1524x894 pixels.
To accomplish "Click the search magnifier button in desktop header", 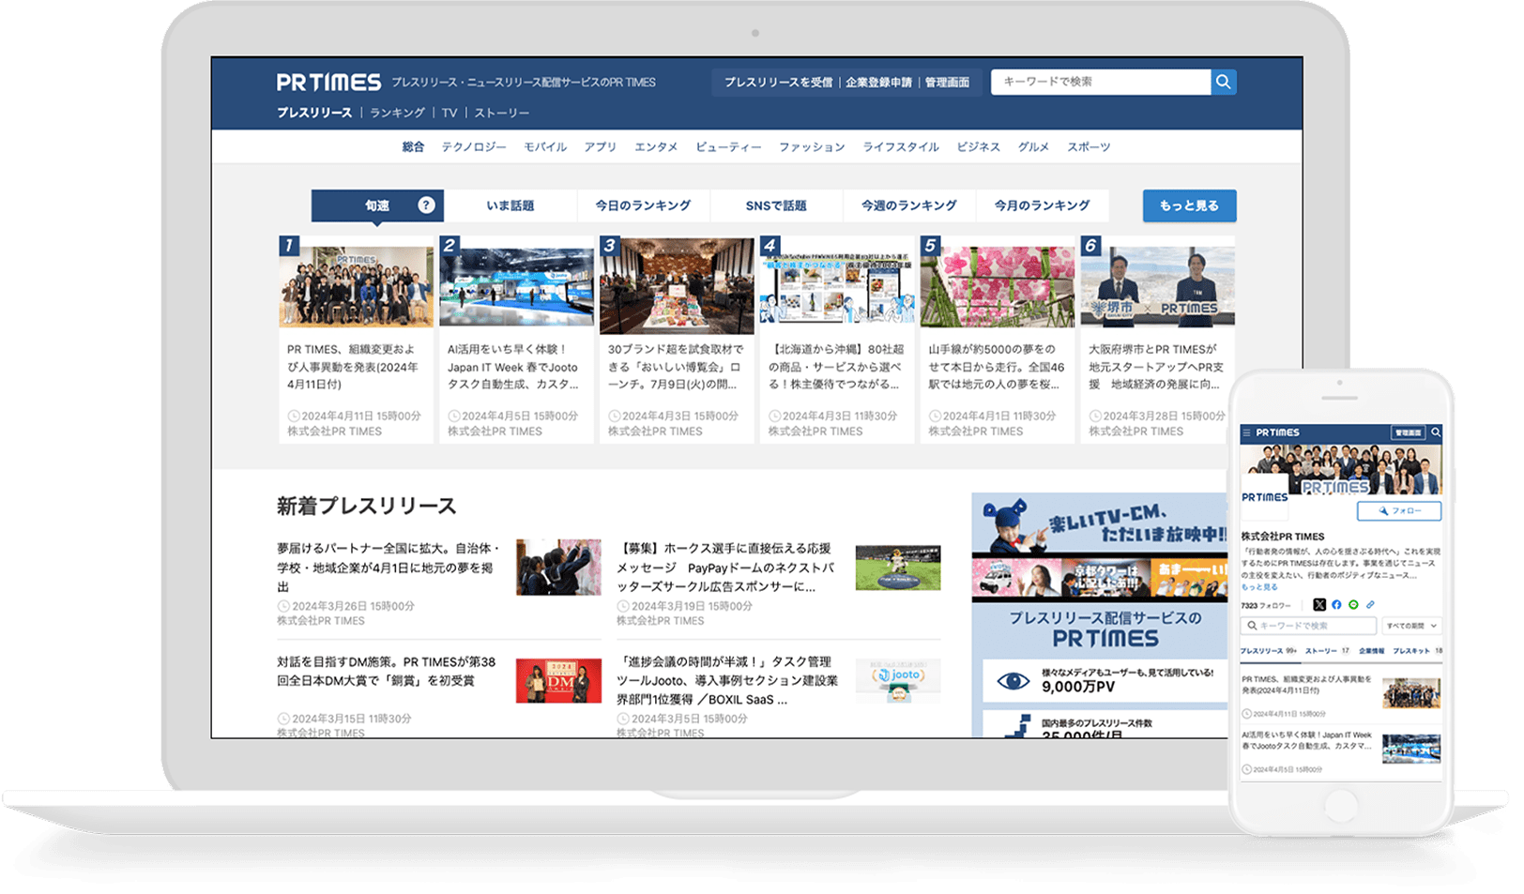I will (x=1223, y=82).
